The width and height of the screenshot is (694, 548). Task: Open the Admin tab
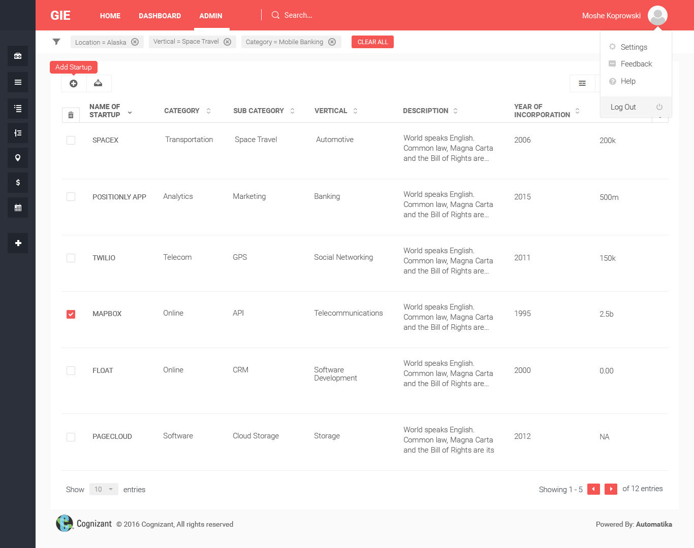point(211,16)
